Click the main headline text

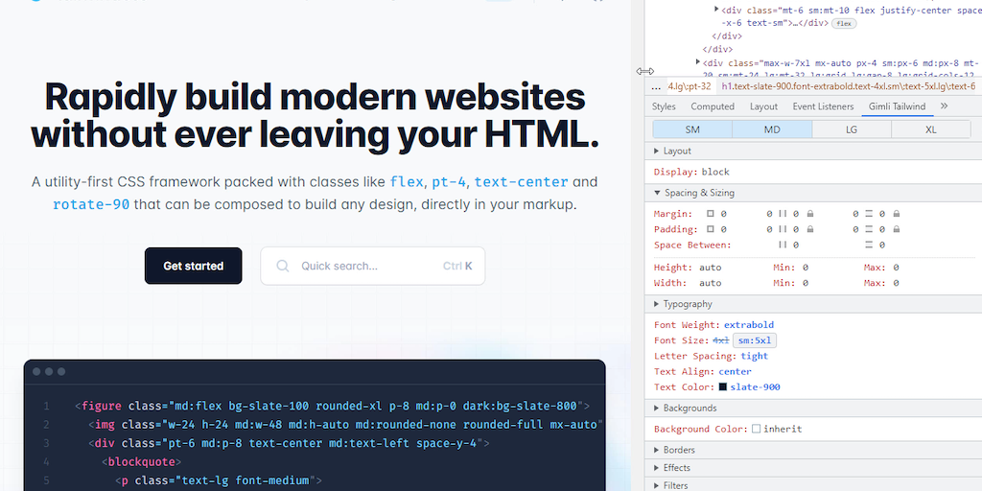click(x=315, y=115)
